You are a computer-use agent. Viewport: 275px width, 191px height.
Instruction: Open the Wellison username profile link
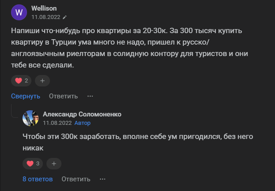pyautogui.click(x=44, y=8)
